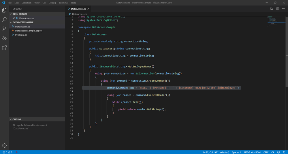Open the Explorer view in activity bar
Viewport: 288px width, 154px height.
pyautogui.click(x=4, y=10)
